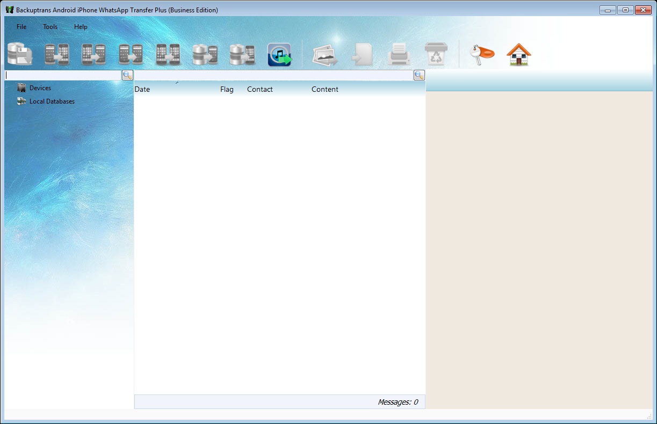Sort messages by the Date column
The height and width of the screenshot is (424, 657).
(142, 90)
